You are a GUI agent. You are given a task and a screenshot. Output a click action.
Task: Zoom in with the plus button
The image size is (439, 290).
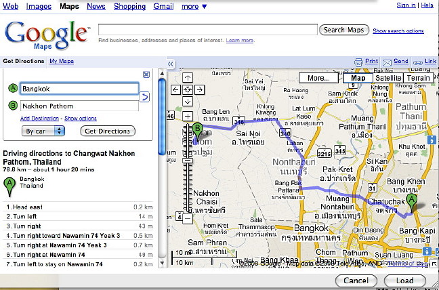(188, 116)
